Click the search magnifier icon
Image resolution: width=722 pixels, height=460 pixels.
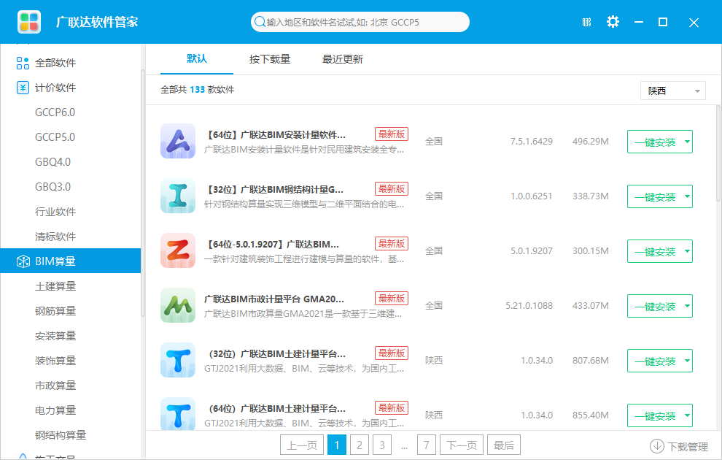[x=260, y=22]
